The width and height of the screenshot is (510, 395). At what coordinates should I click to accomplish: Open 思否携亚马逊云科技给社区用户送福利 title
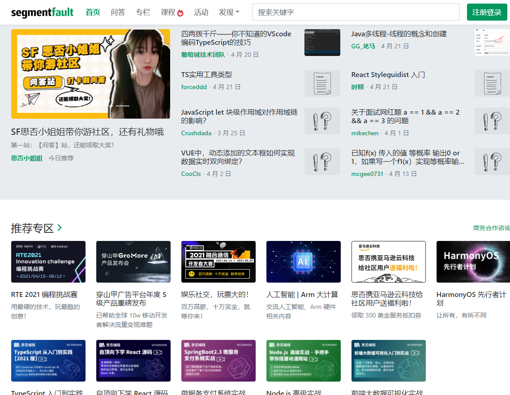coord(387,299)
